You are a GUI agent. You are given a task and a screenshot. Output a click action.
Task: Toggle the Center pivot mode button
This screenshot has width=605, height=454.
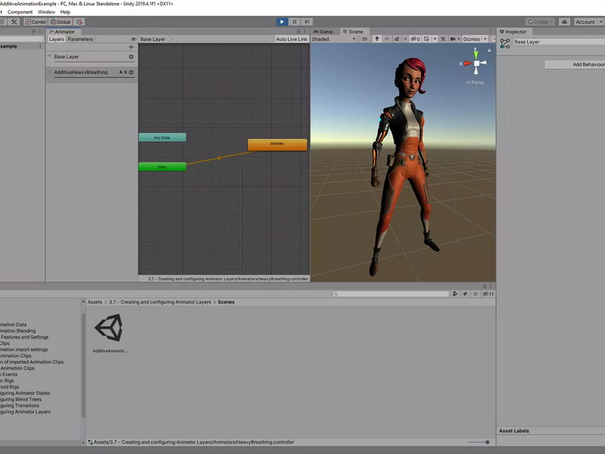(36, 22)
